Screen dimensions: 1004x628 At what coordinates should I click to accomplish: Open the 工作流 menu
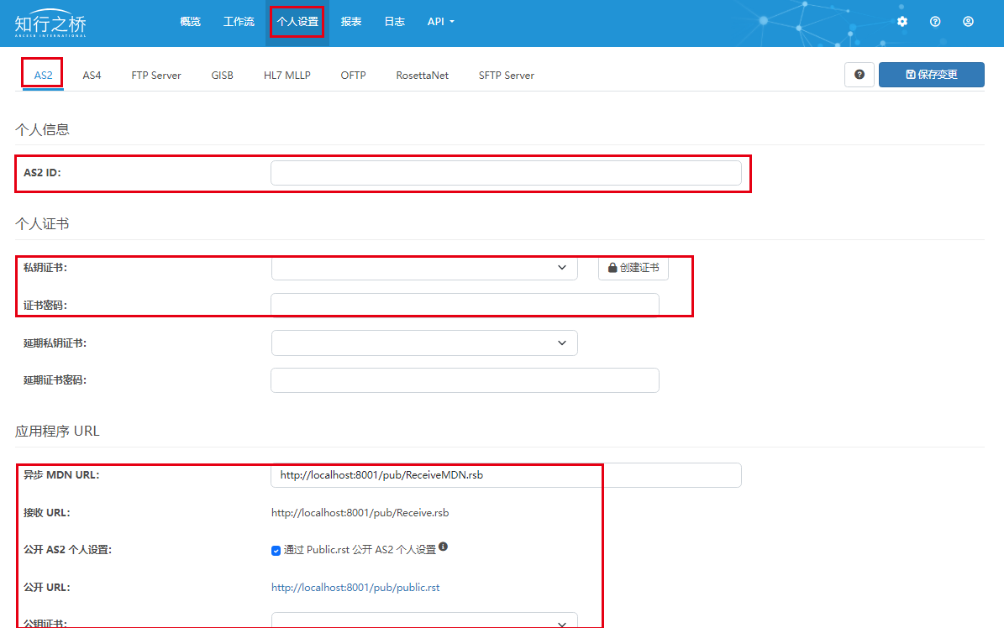[x=239, y=22]
